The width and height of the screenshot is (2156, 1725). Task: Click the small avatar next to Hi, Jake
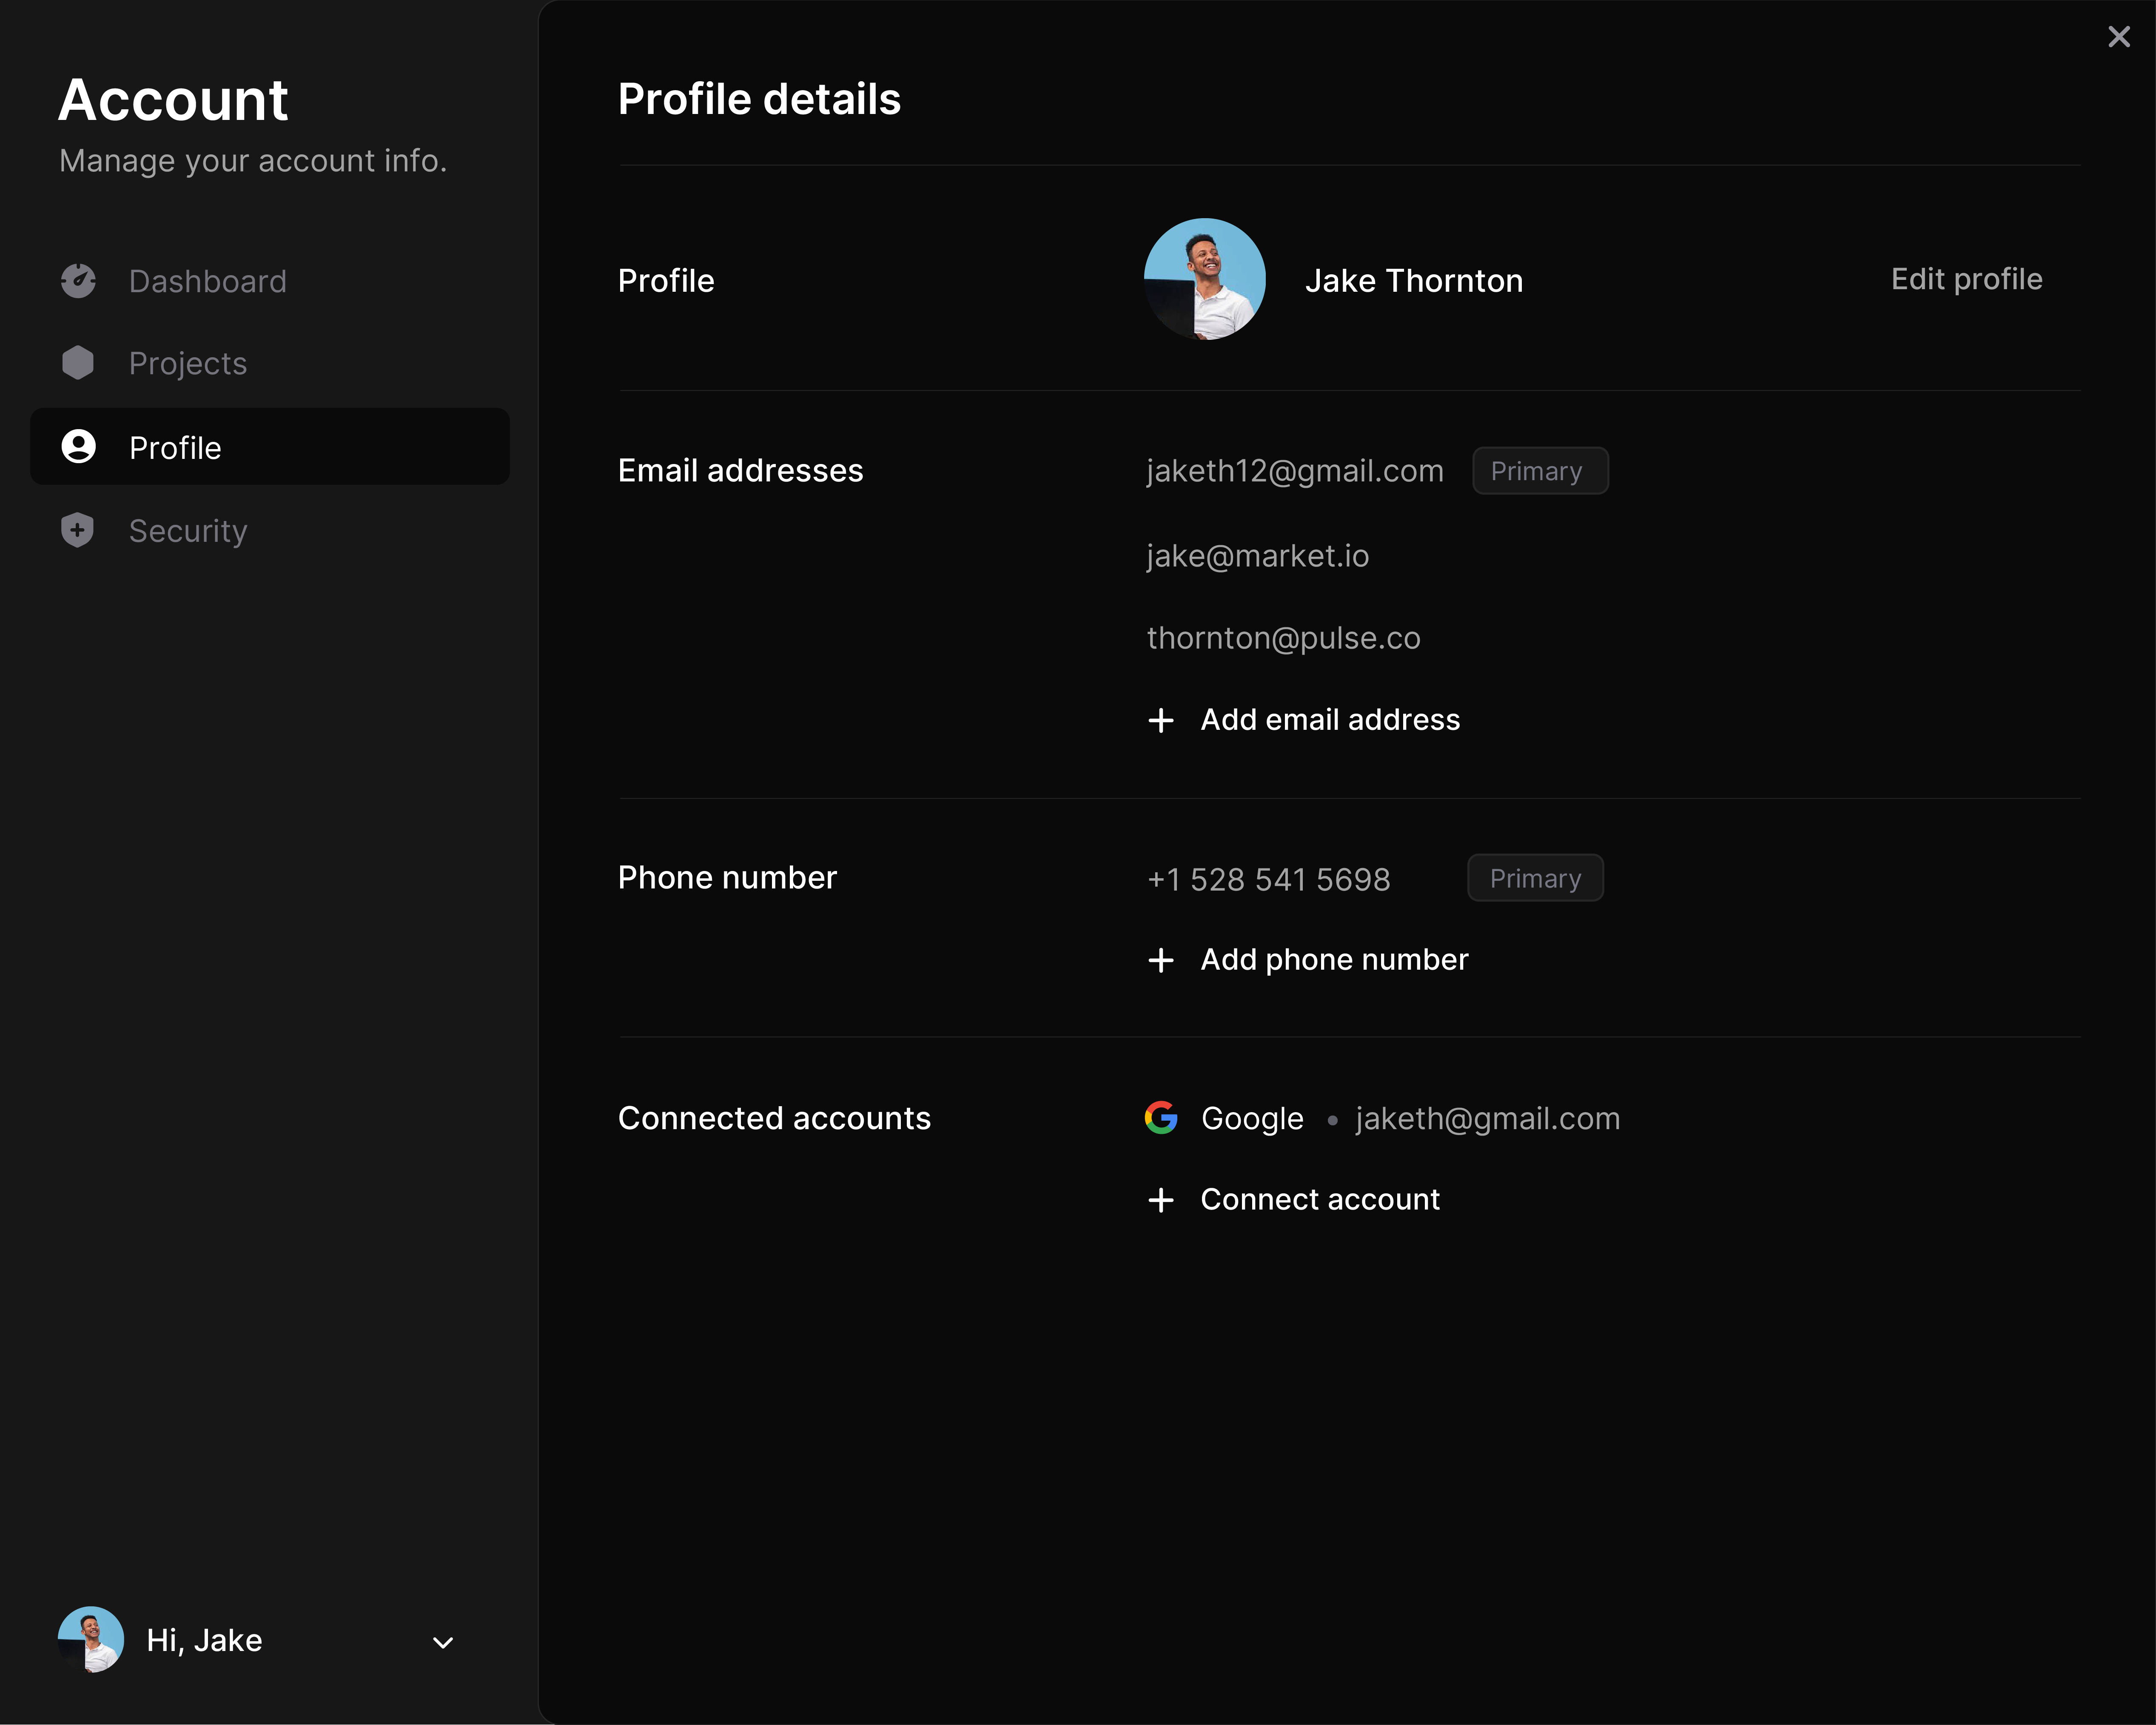tap(91, 1640)
